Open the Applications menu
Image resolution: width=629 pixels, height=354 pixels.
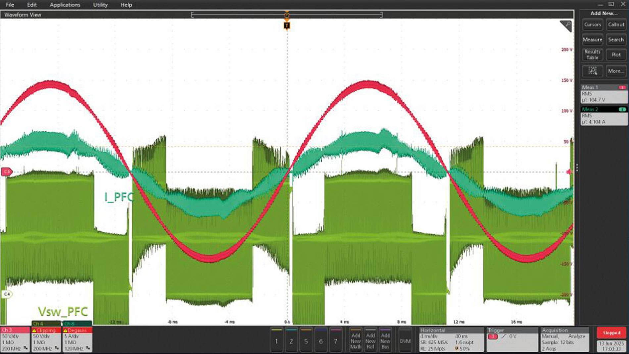65,5
